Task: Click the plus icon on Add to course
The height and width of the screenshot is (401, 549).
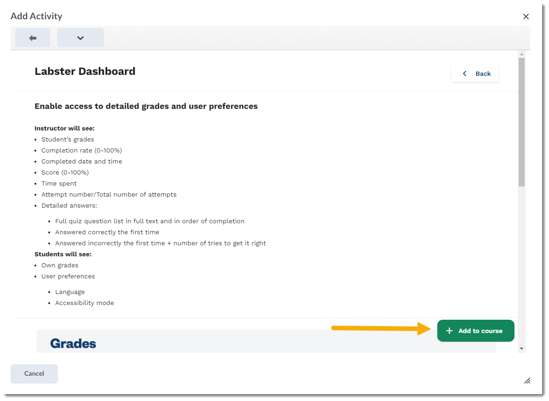Action: pos(450,331)
